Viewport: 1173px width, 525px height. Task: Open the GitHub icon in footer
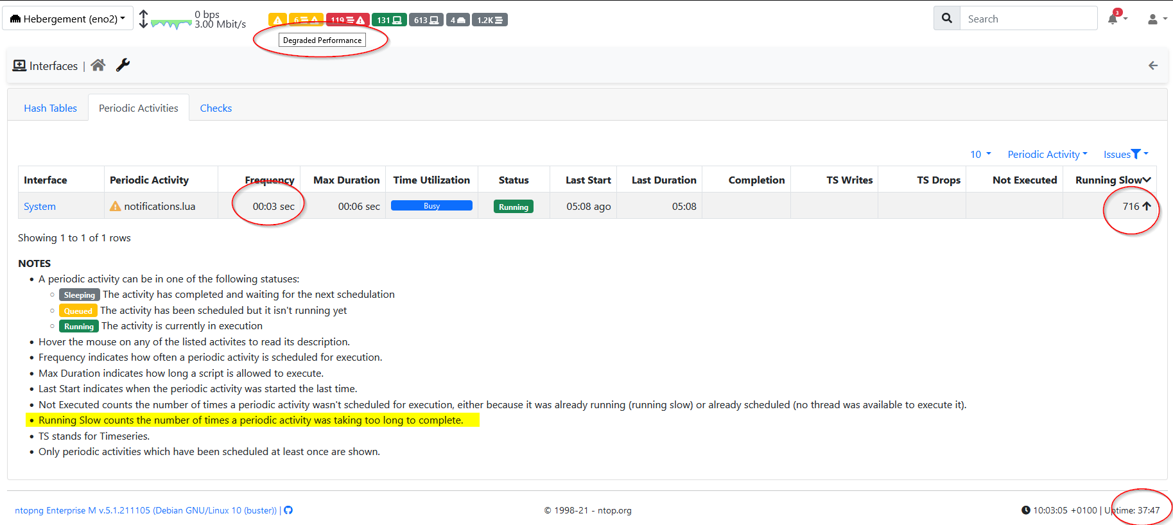(288, 510)
